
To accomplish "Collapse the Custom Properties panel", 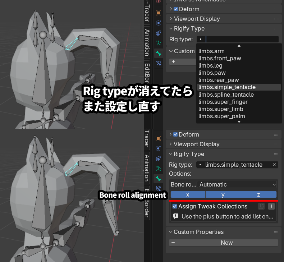I will (x=170, y=232).
